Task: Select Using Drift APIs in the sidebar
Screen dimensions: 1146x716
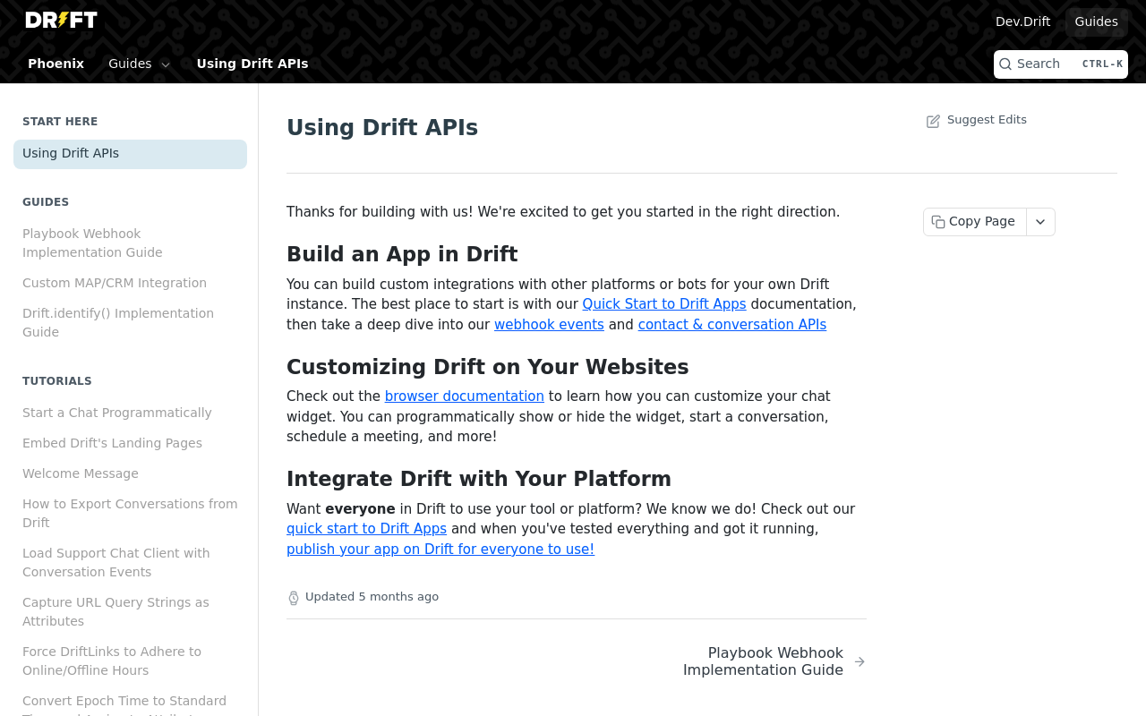Action: tap(130, 154)
